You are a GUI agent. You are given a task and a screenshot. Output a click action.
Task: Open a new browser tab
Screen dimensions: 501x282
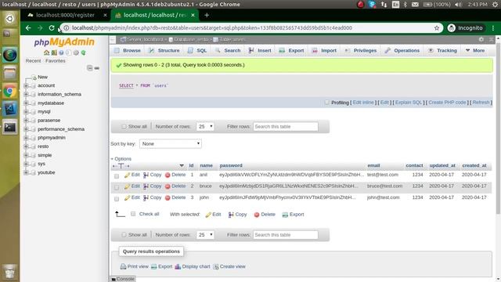(207, 15)
